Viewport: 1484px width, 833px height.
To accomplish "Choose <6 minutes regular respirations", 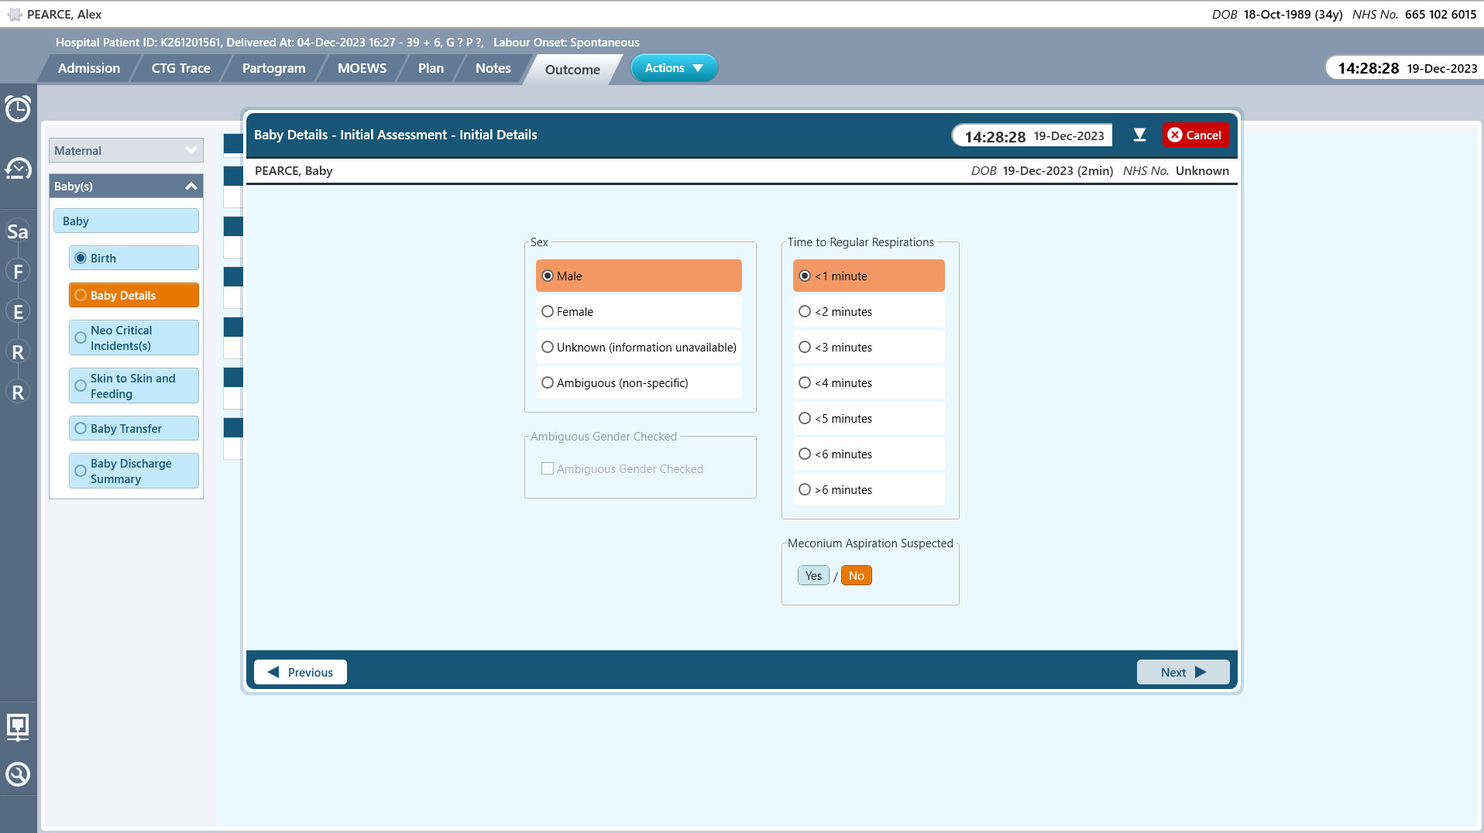I will (868, 454).
